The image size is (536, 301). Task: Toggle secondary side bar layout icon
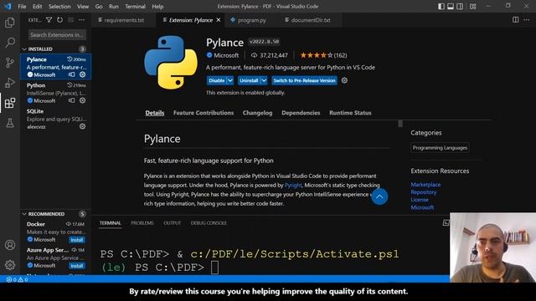click(x=460, y=7)
